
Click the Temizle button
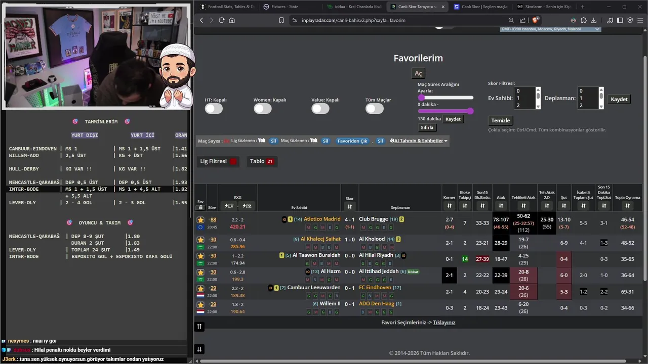click(501, 120)
